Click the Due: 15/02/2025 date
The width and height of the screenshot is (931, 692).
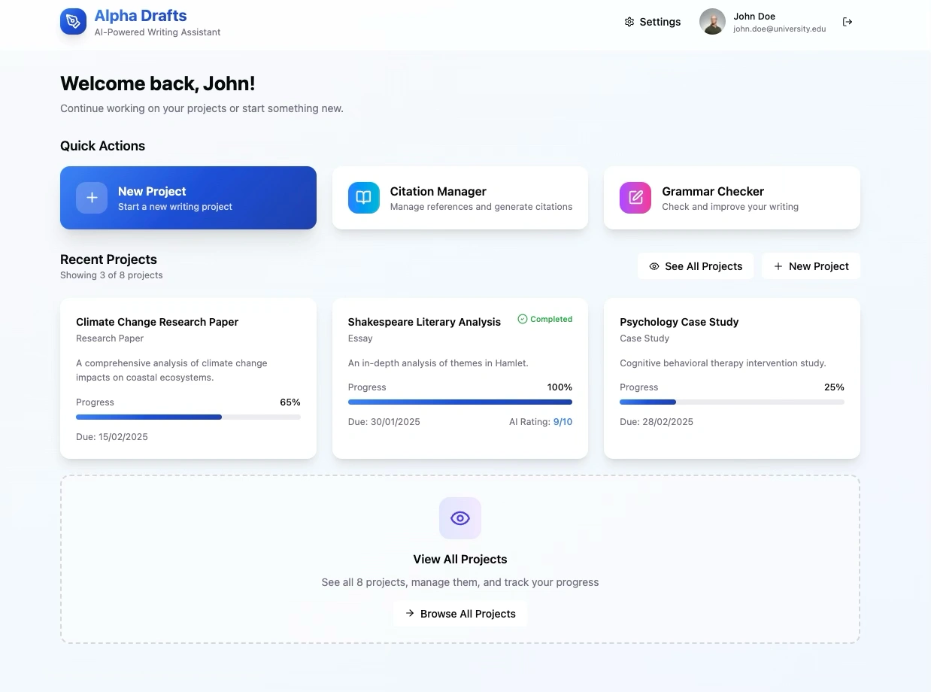(112, 437)
